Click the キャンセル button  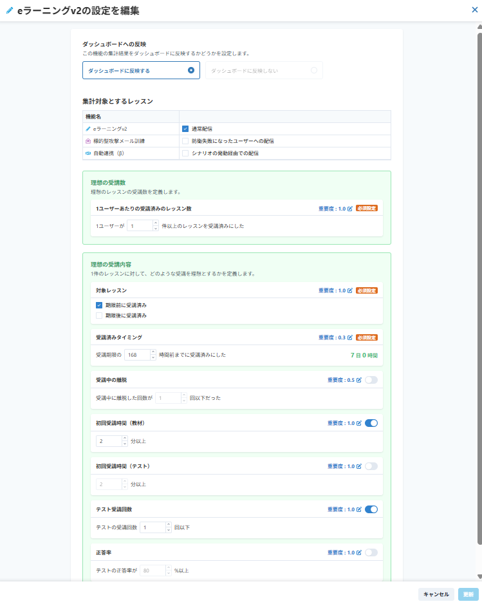[x=436, y=594]
